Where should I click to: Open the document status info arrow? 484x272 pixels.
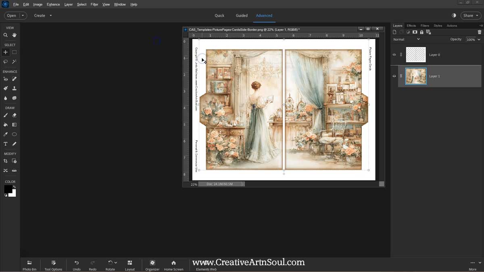(x=243, y=184)
